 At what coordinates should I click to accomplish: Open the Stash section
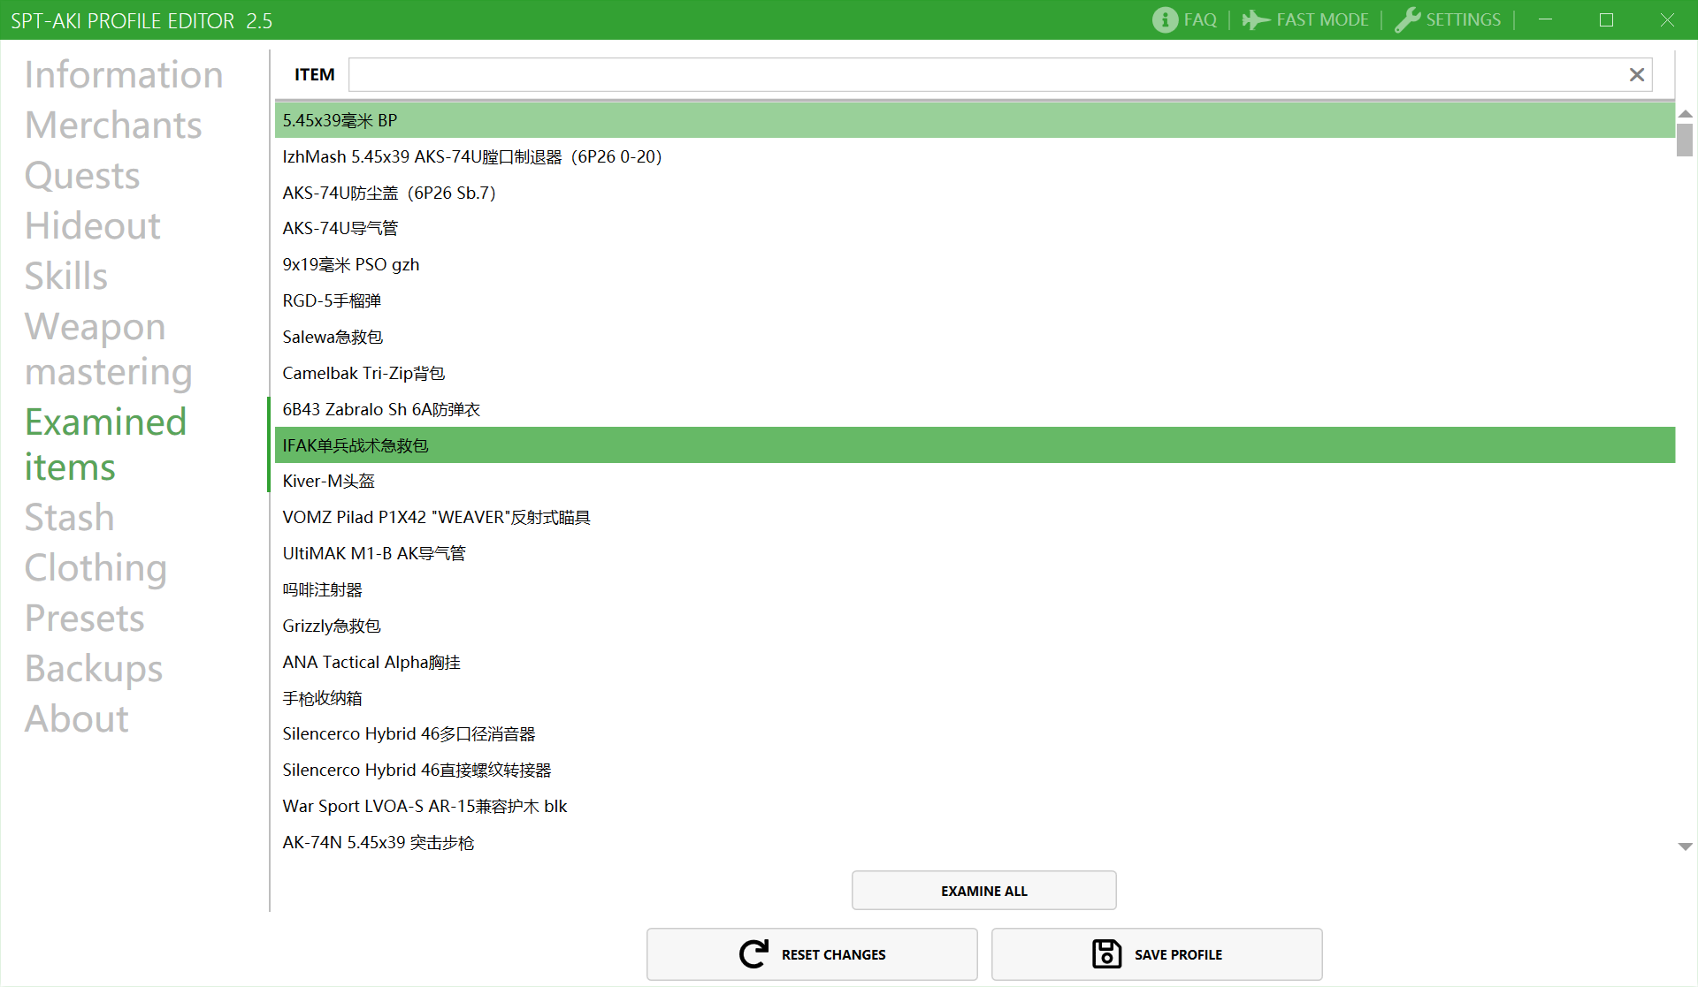70,517
